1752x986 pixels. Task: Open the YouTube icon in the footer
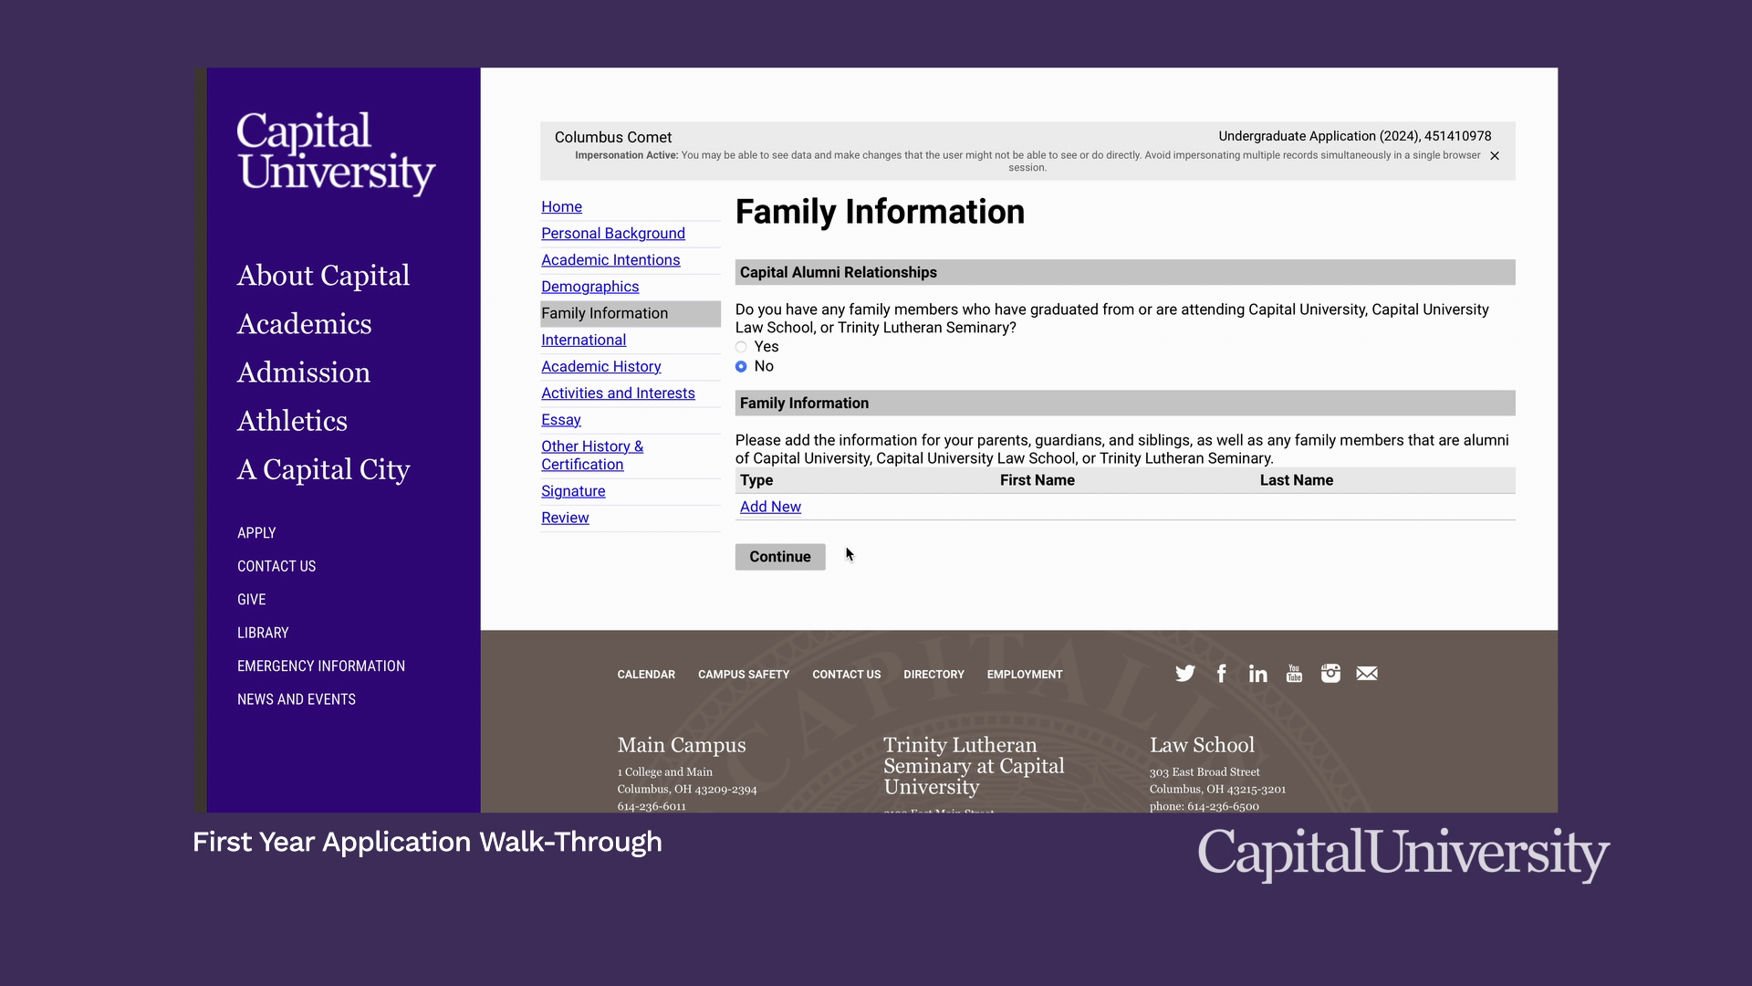pos(1294,674)
